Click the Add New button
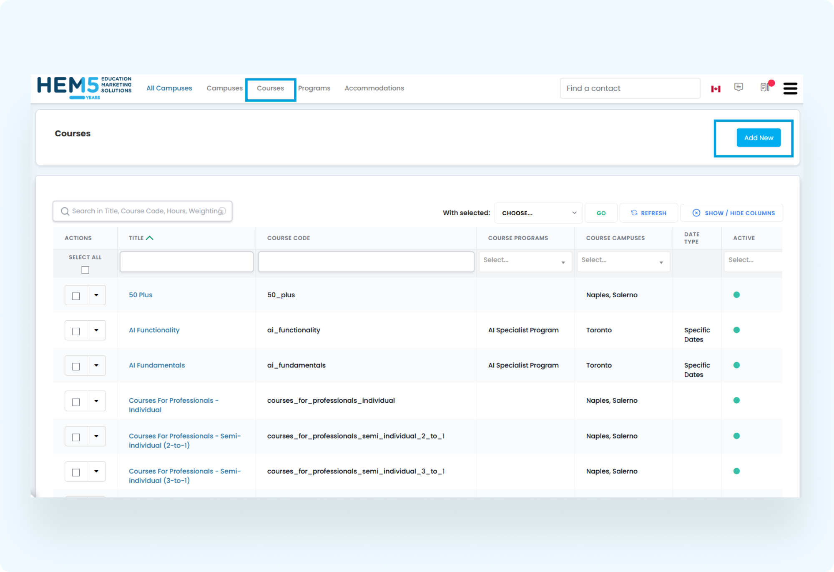This screenshot has width=834, height=572. click(x=758, y=138)
